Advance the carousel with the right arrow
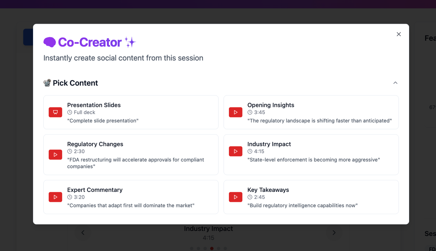 point(333,232)
